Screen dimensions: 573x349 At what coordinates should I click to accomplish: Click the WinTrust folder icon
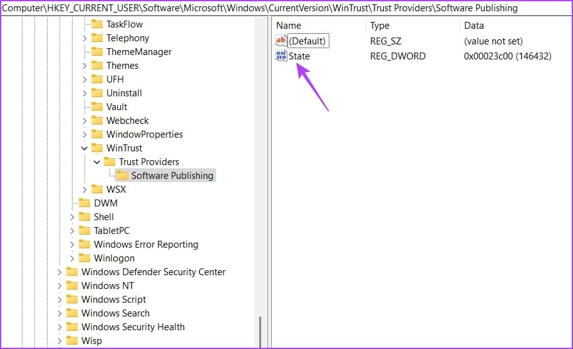(97, 148)
